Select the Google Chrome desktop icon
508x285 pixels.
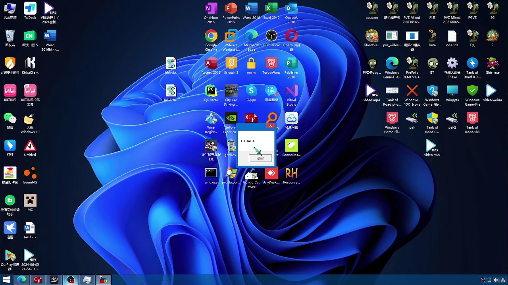click(211, 40)
